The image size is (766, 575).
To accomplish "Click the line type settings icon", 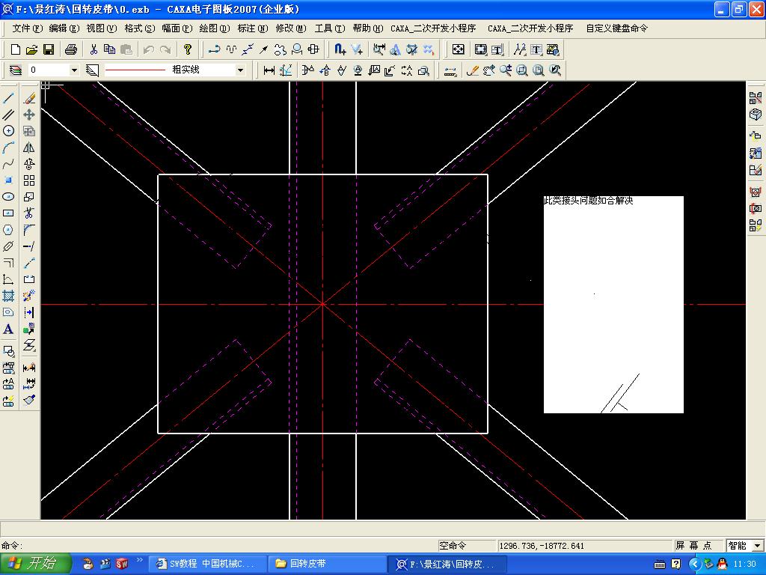I will pos(92,70).
